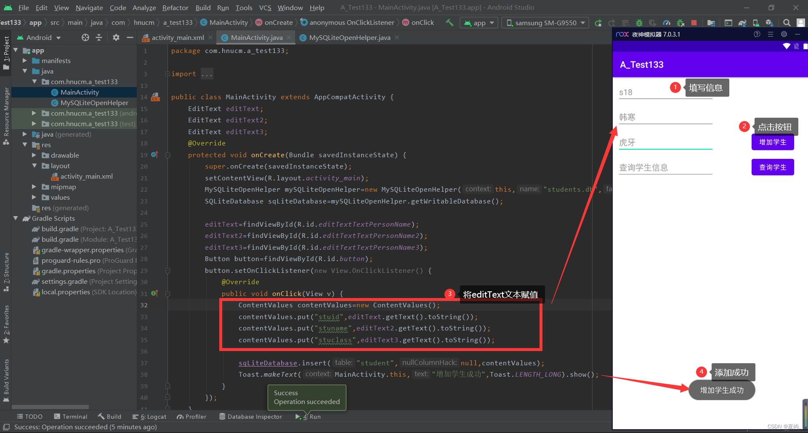Click the locate/scroll-from-source crosshair icon
Viewport: 808px width, 433px height.
85,38
